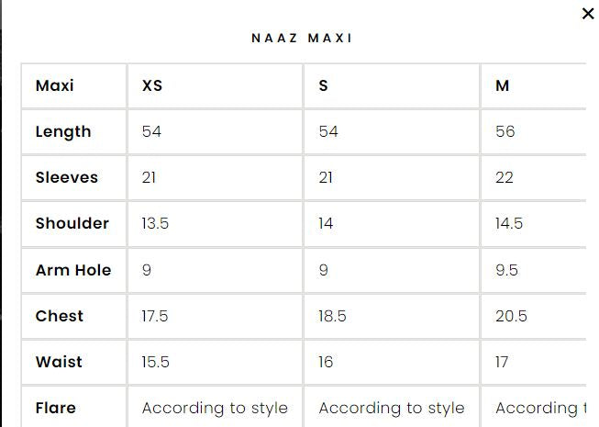Image resolution: width=599 pixels, height=427 pixels.
Task: Click the Length row label
Action: pyautogui.click(x=63, y=131)
